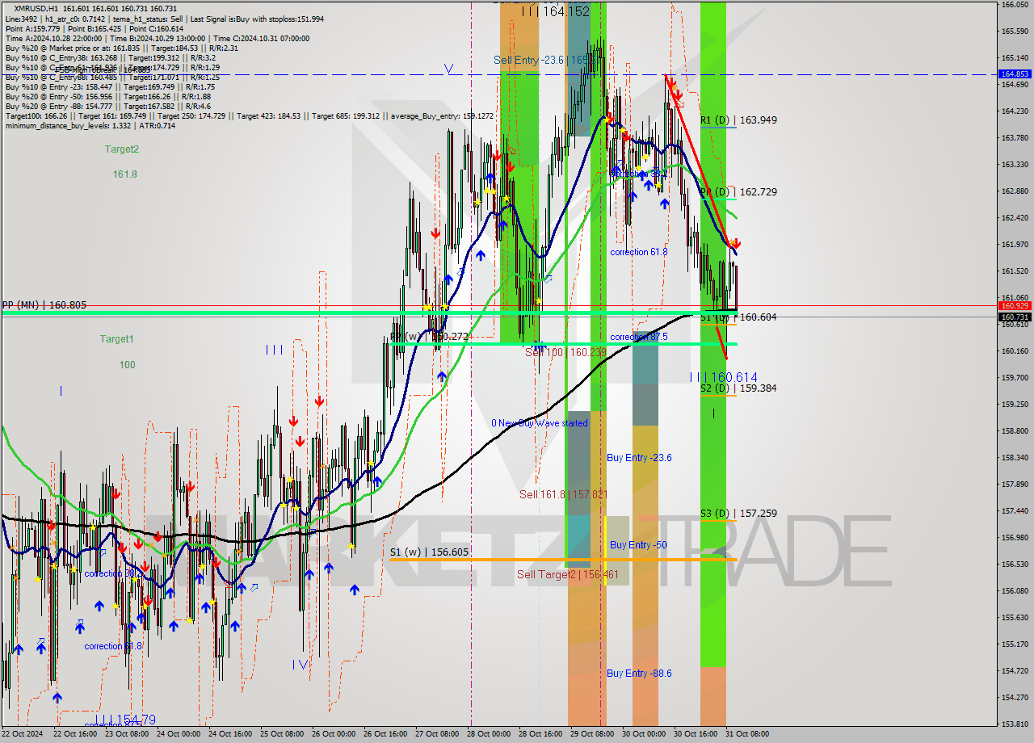Click the 'Buy Entry -23.6' label

639,458
